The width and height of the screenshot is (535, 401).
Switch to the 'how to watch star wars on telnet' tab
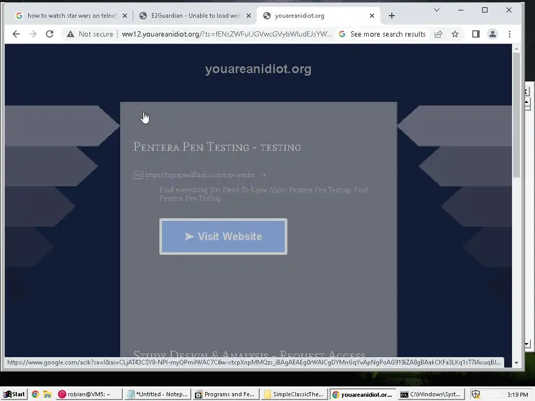click(x=72, y=16)
